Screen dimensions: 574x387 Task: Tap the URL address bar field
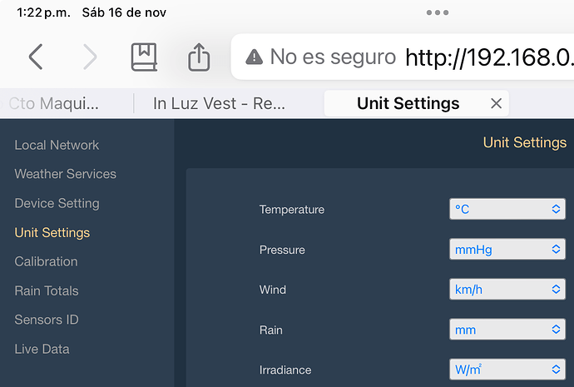click(403, 57)
